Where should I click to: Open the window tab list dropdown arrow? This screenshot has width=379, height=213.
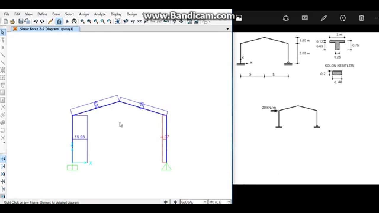coord(227,29)
